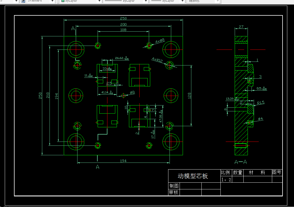Open the 随颜色 plot style dropdown
The image size is (294, 207).
218,1
